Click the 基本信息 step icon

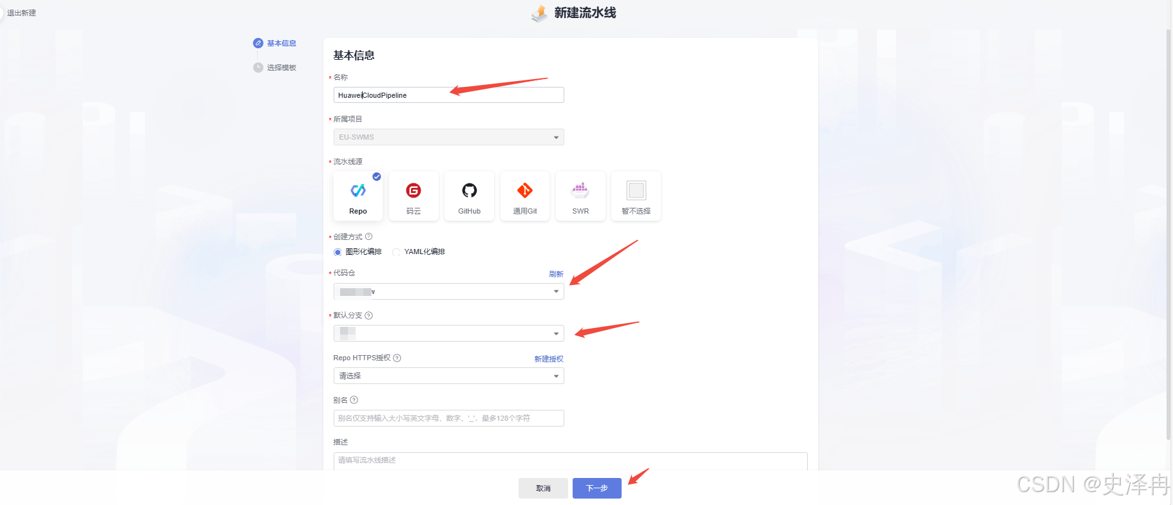pos(258,43)
